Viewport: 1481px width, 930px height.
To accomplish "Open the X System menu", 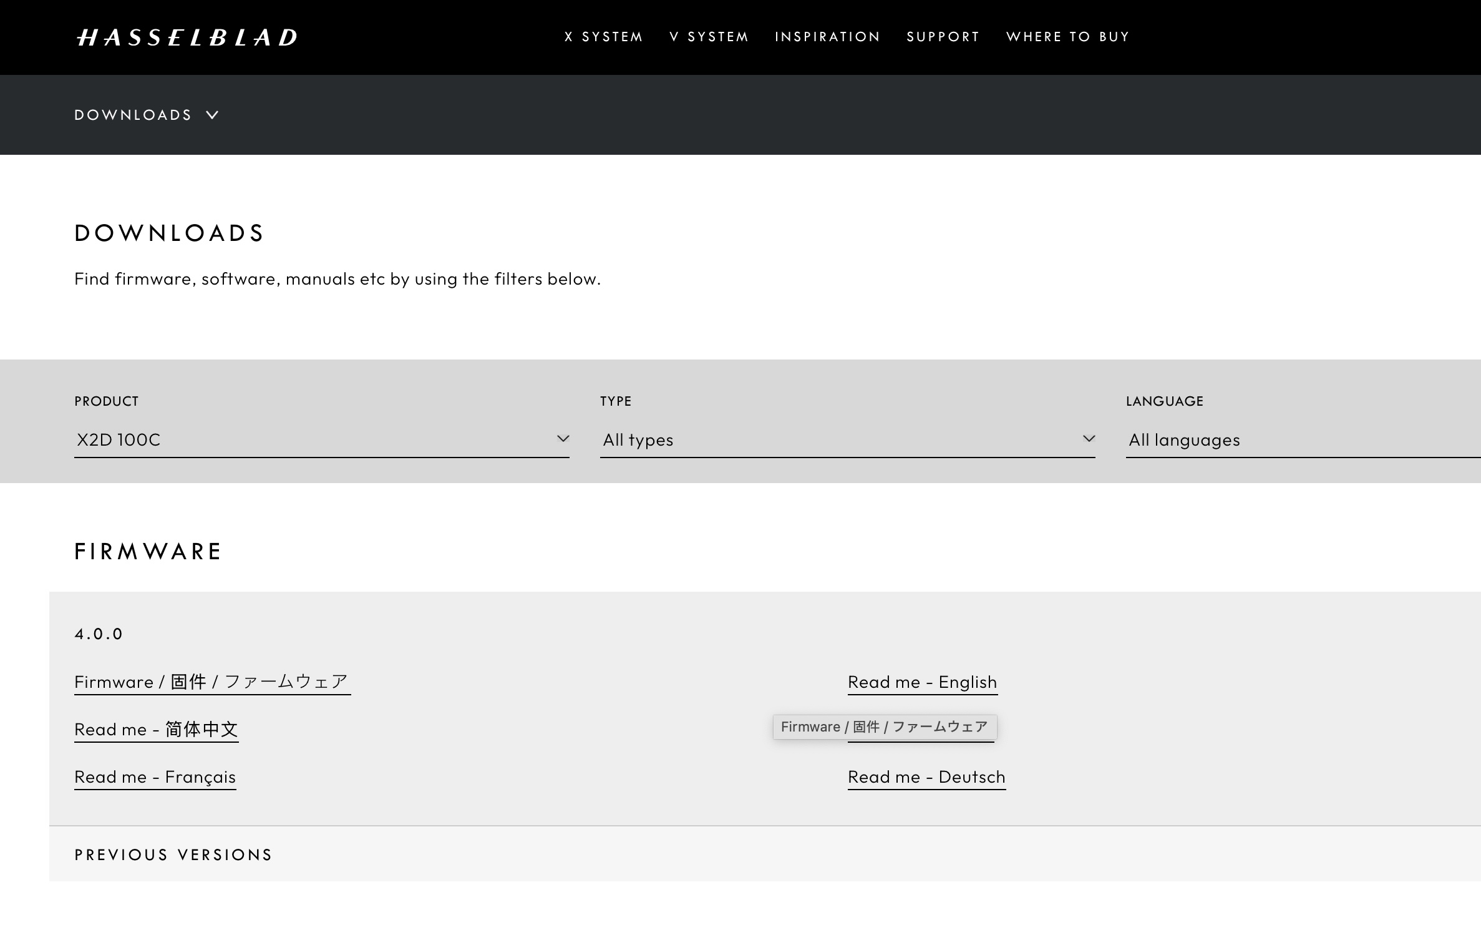I will click(x=603, y=37).
